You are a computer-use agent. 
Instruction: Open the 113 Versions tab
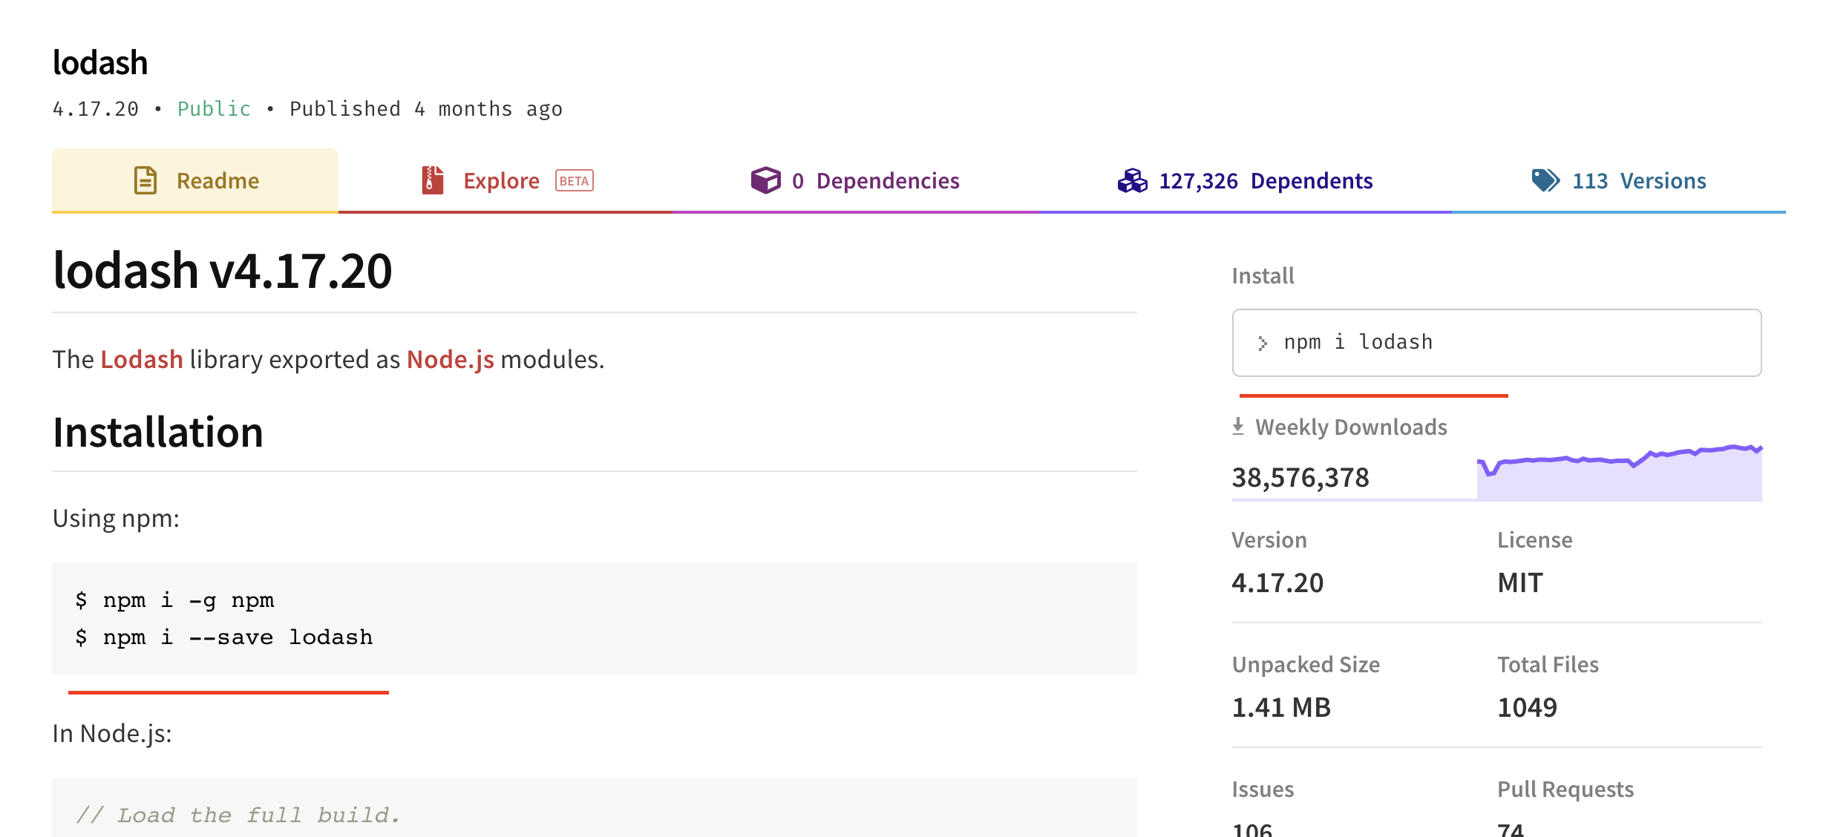coord(1639,180)
